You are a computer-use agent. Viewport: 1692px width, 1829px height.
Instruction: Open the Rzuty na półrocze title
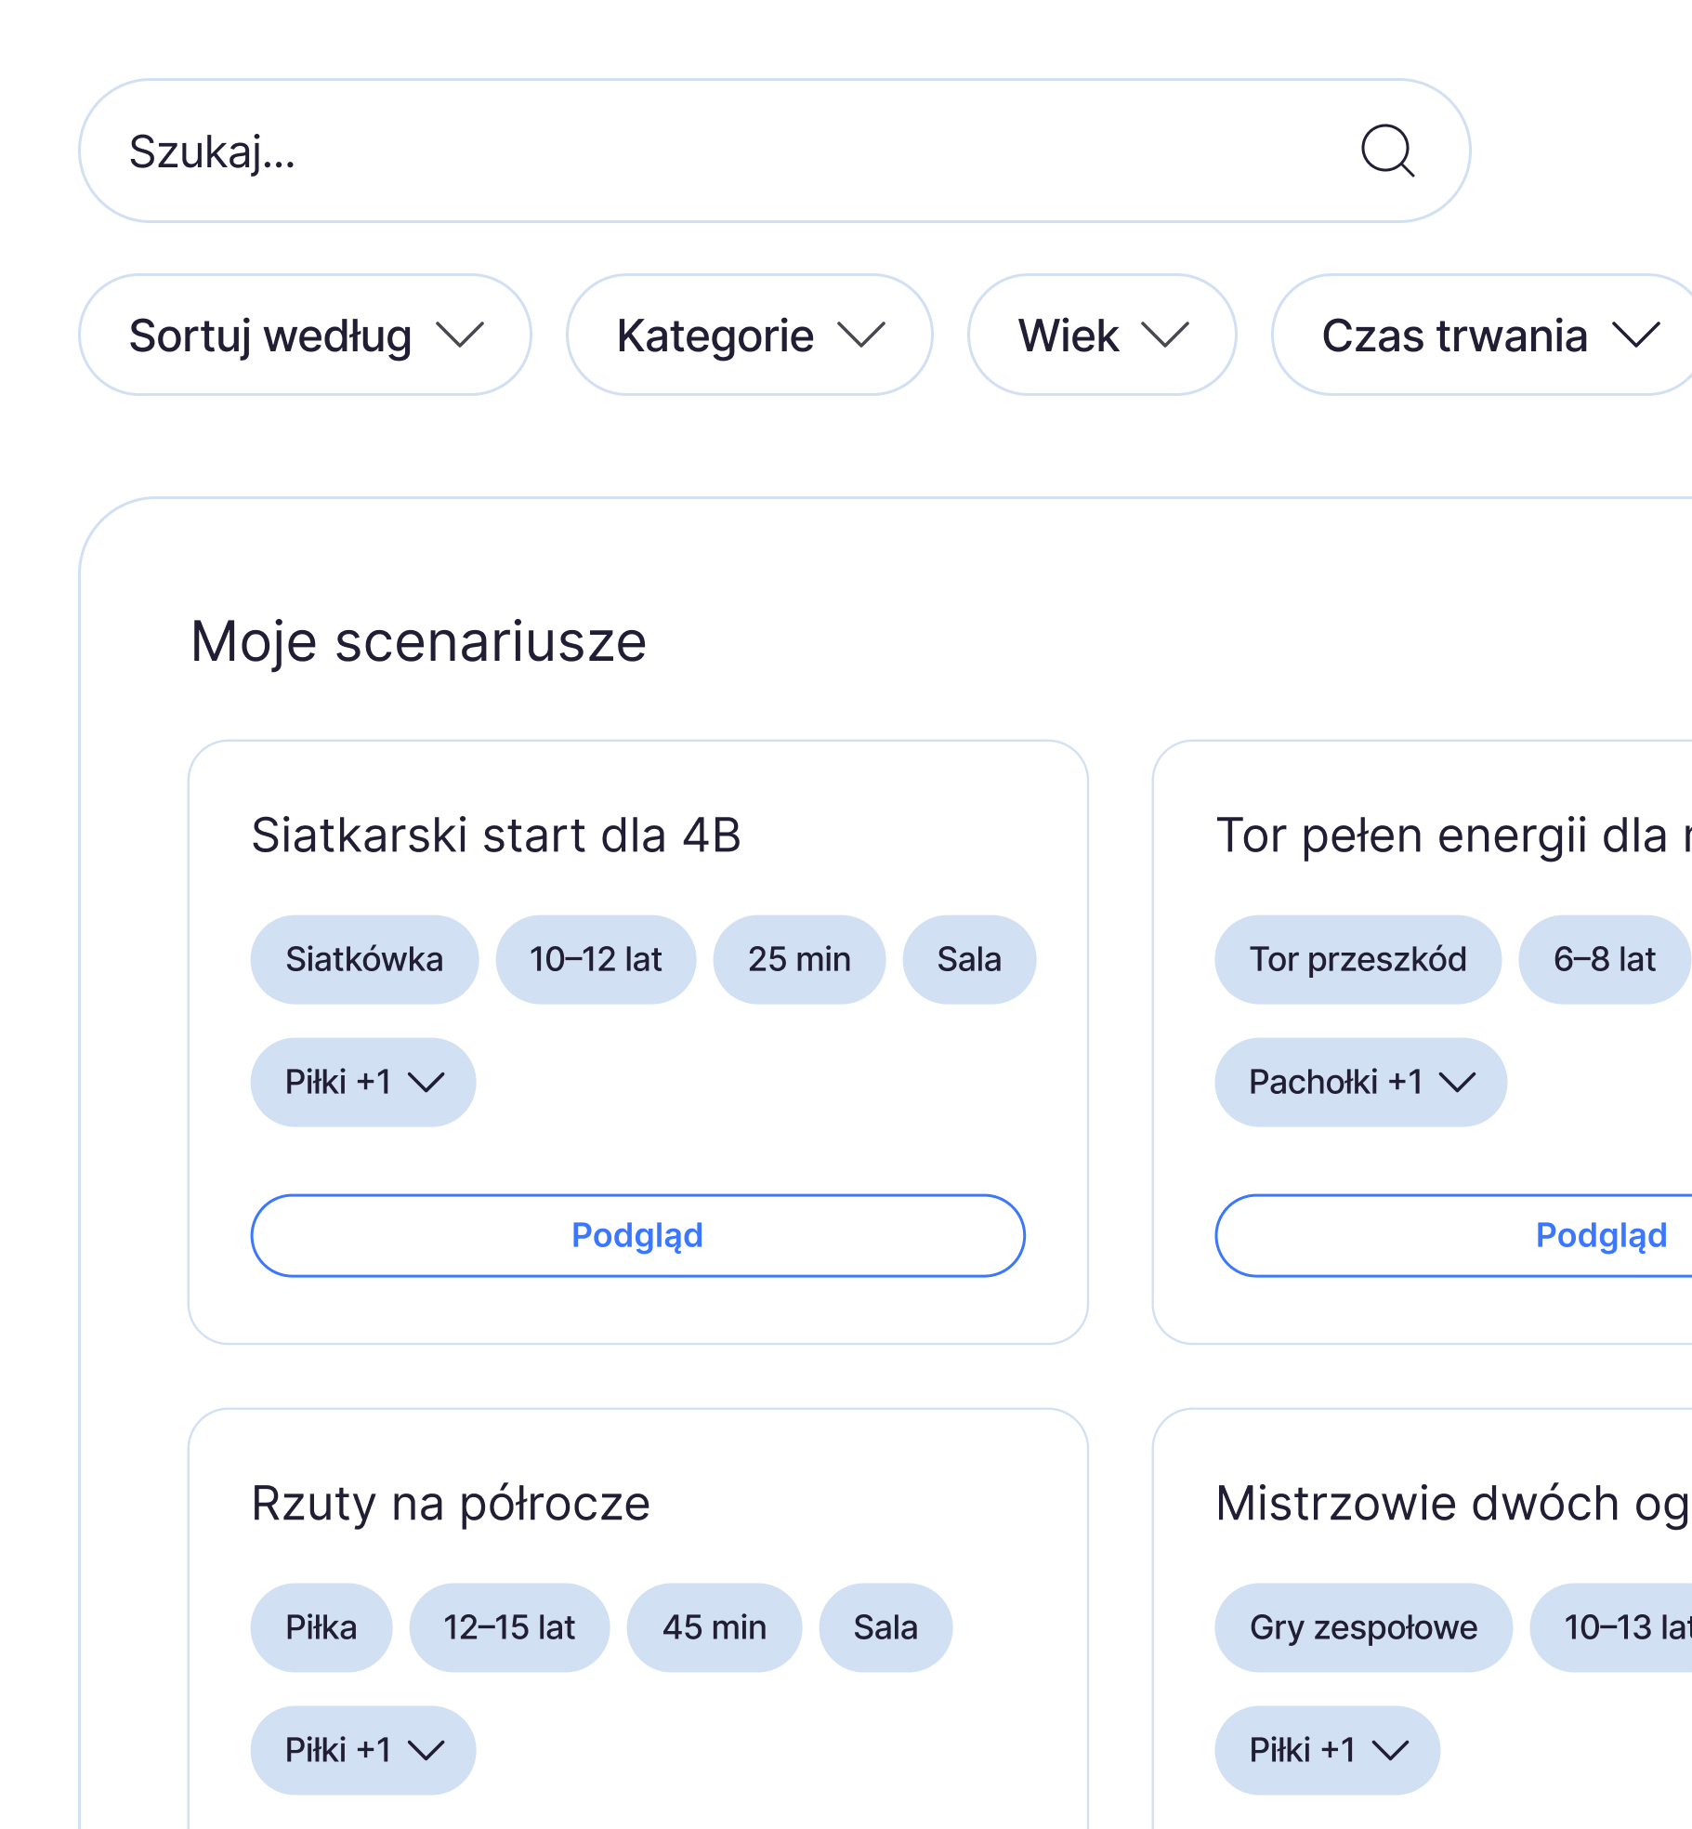[x=451, y=1504]
